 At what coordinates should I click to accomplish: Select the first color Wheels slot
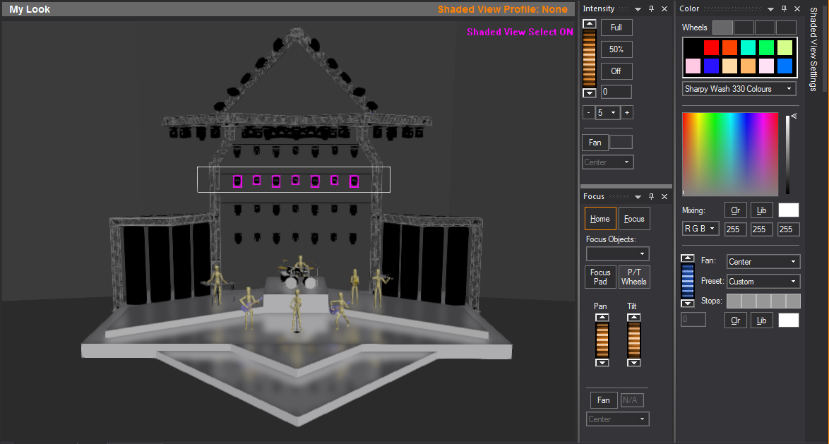pyautogui.click(x=722, y=28)
